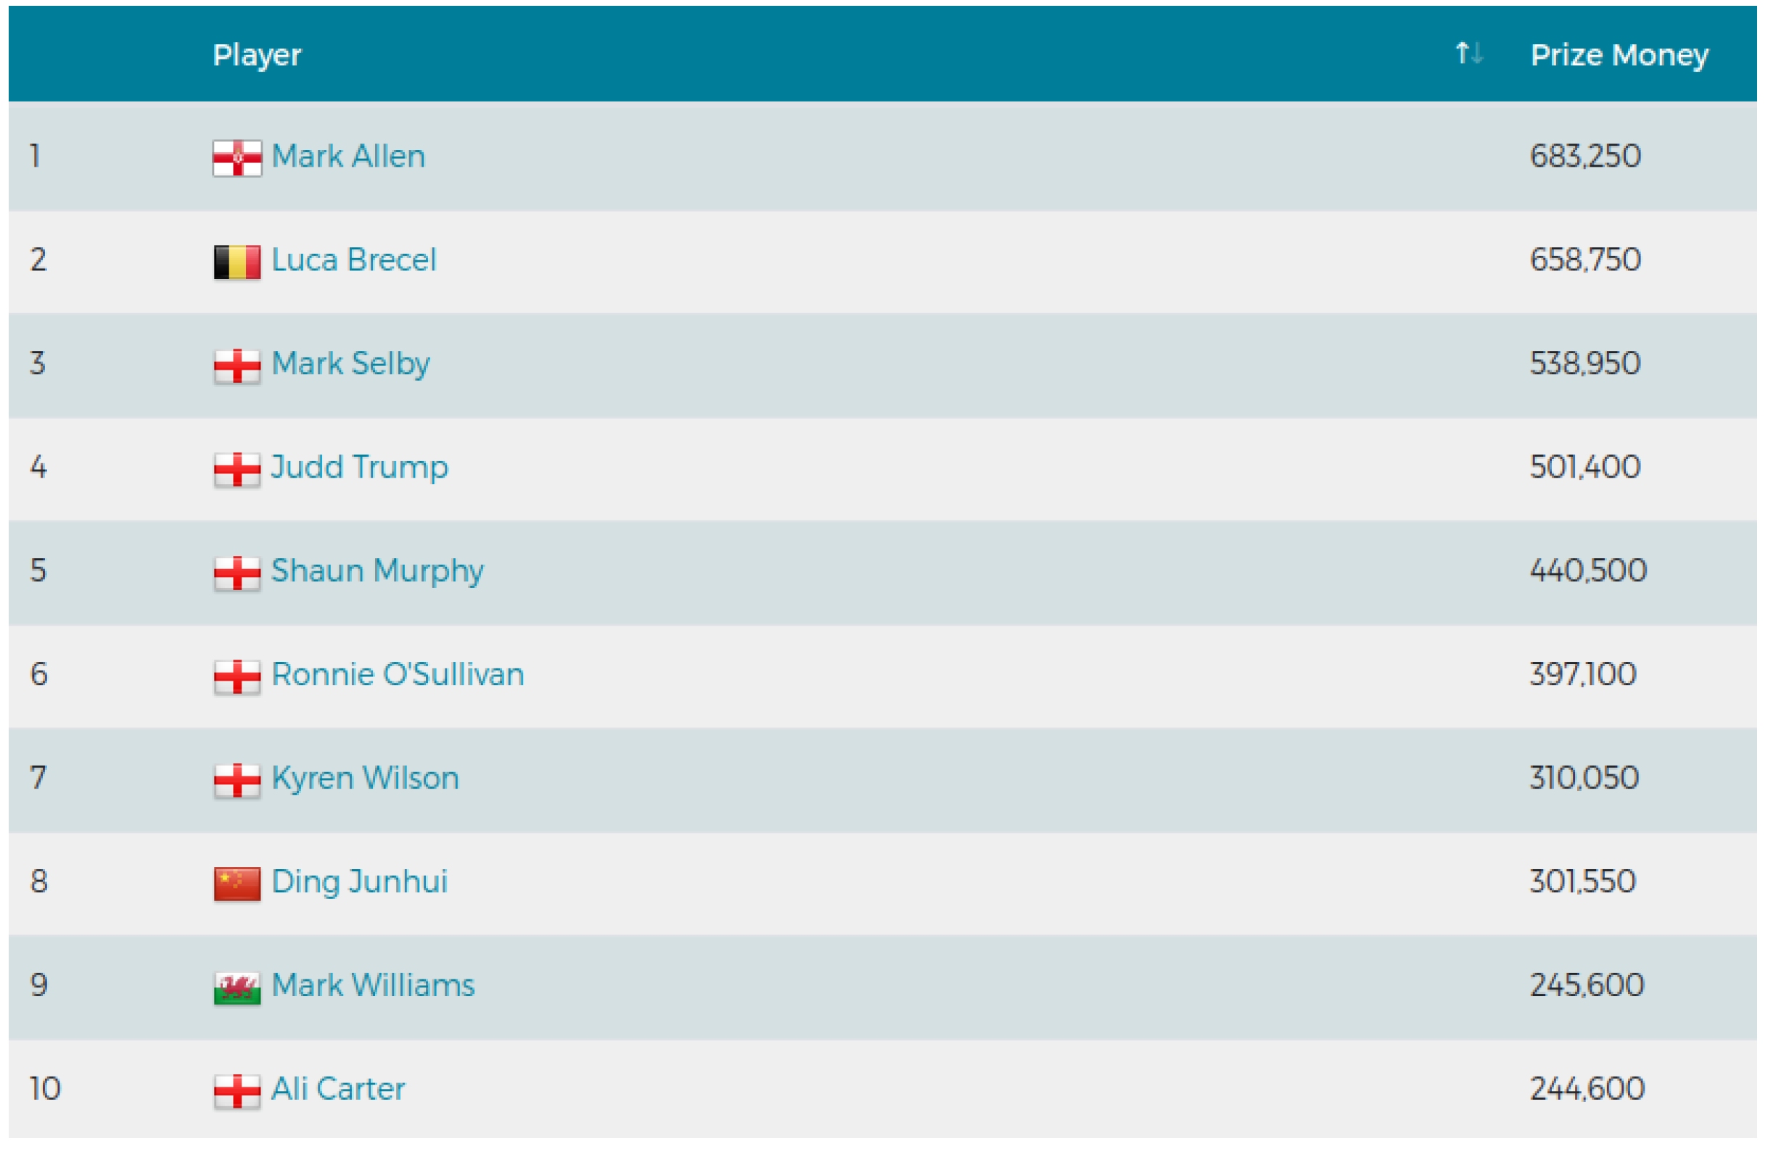Click the Belgian flag beside Luca Brecel
The height and width of the screenshot is (1149, 1768).
pos(237,262)
